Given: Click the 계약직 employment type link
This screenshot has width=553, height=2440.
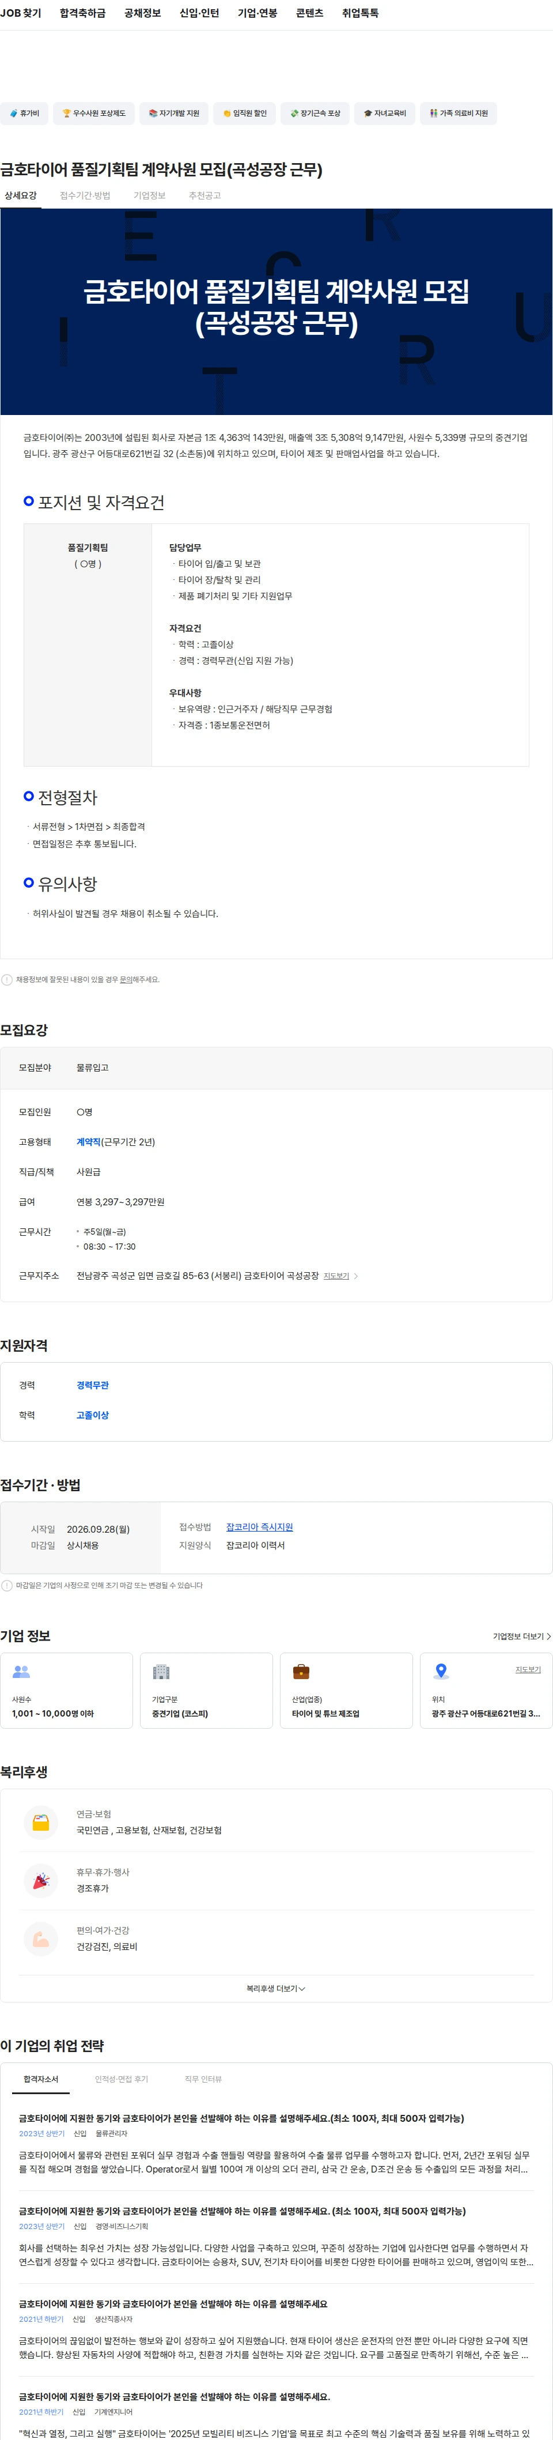Looking at the screenshot, I should (x=88, y=1141).
